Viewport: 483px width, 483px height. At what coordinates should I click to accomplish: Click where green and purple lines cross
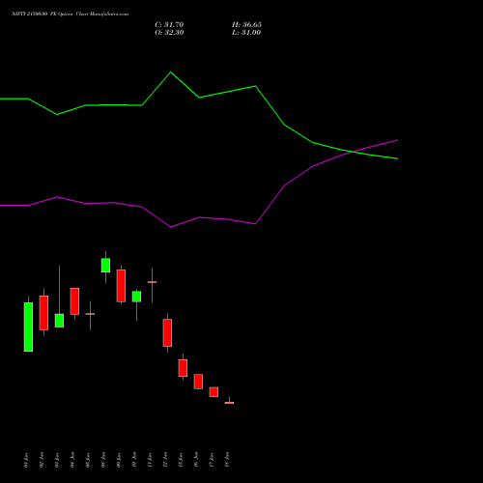[354, 152]
